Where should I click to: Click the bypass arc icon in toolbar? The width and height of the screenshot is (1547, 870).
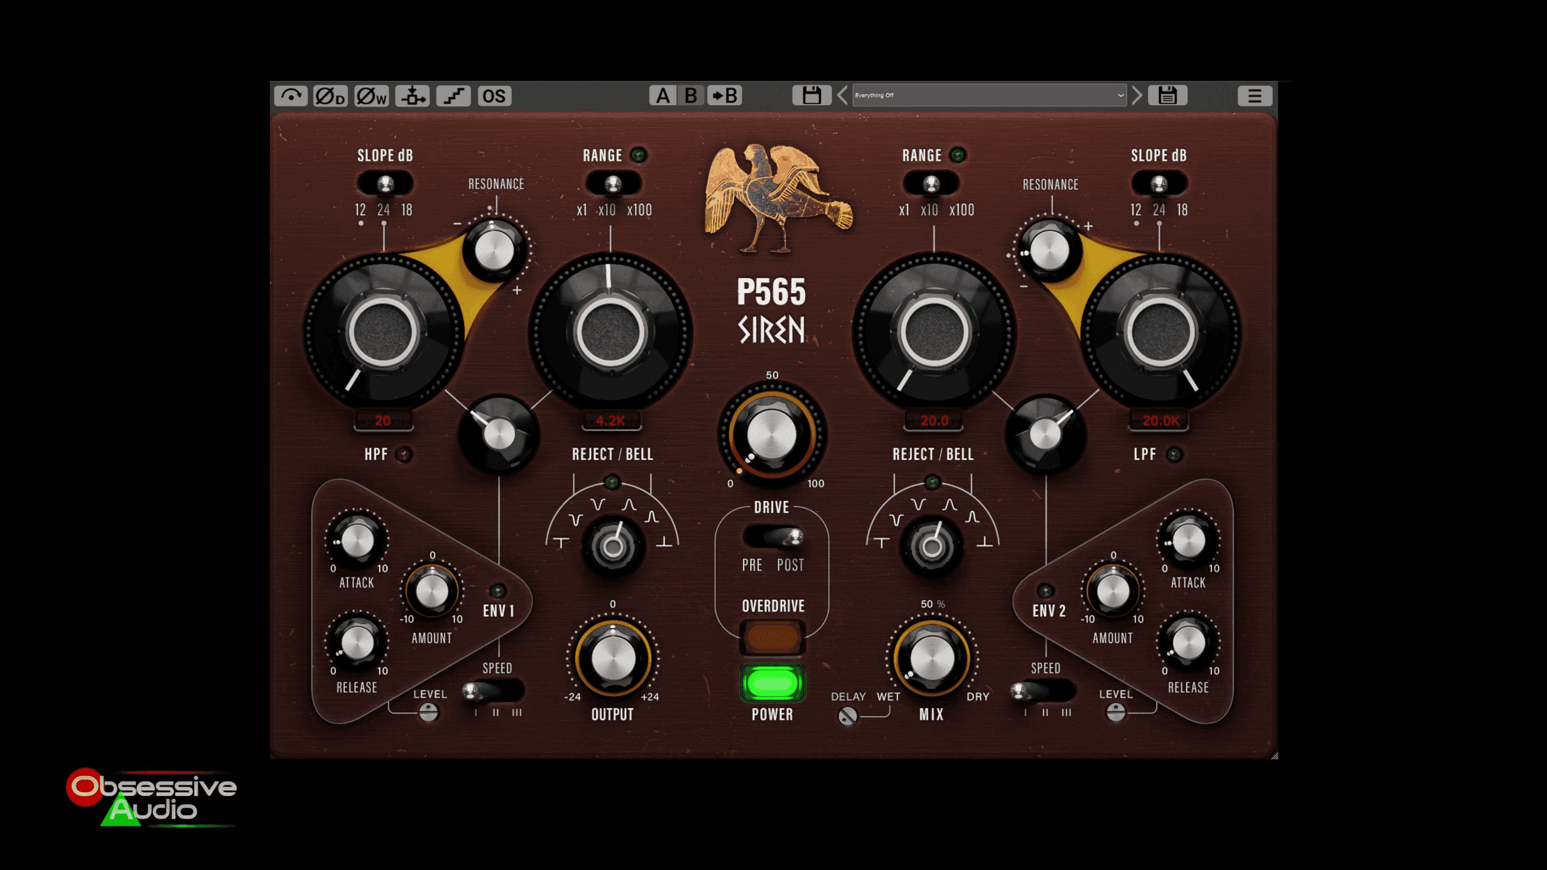tap(291, 95)
